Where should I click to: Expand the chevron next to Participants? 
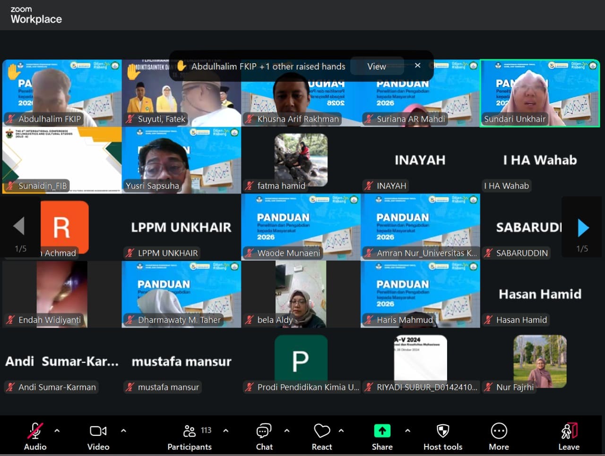pos(226,431)
